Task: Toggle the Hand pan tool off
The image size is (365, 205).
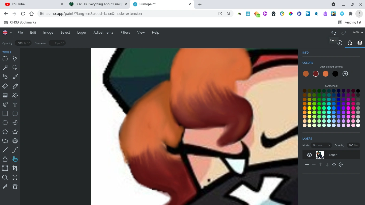Action: click(x=15, y=159)
